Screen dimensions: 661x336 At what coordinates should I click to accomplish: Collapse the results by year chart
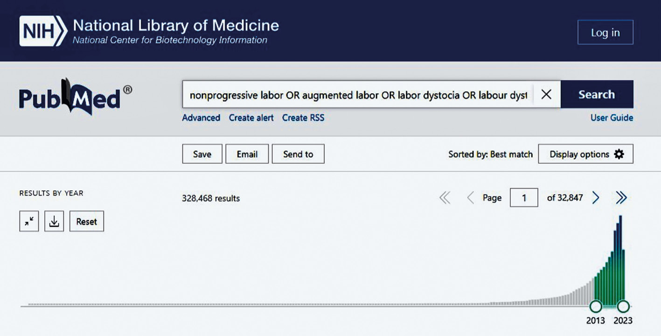[29, 222]
